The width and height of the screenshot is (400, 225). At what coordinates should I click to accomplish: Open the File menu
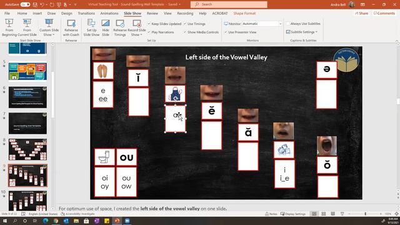(7, 13)
